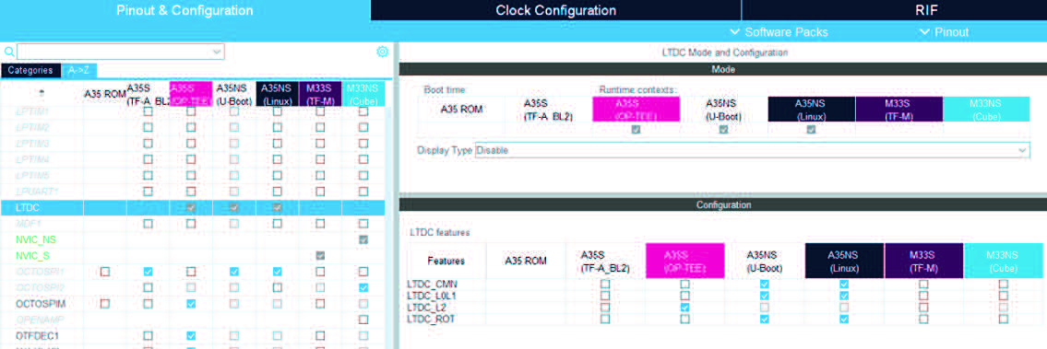Check OPENAMP M33NS Cube in list
The image size is (1047, 349).
(x=363, y=320)
